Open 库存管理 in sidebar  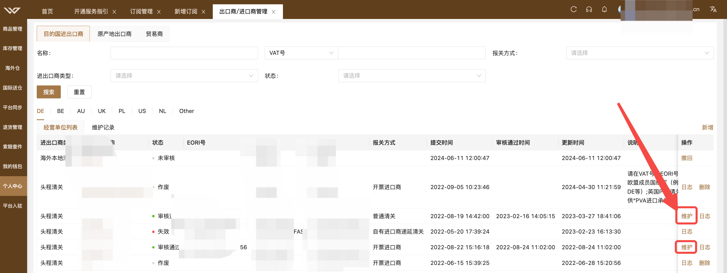(x=12, y=49)
